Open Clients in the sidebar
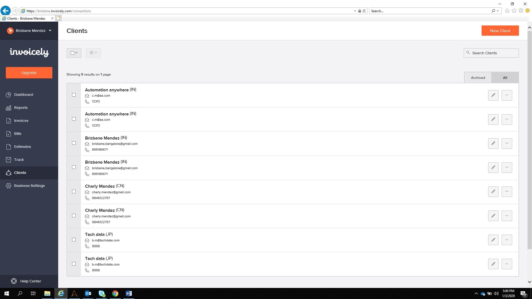 [x=29, y=173]
